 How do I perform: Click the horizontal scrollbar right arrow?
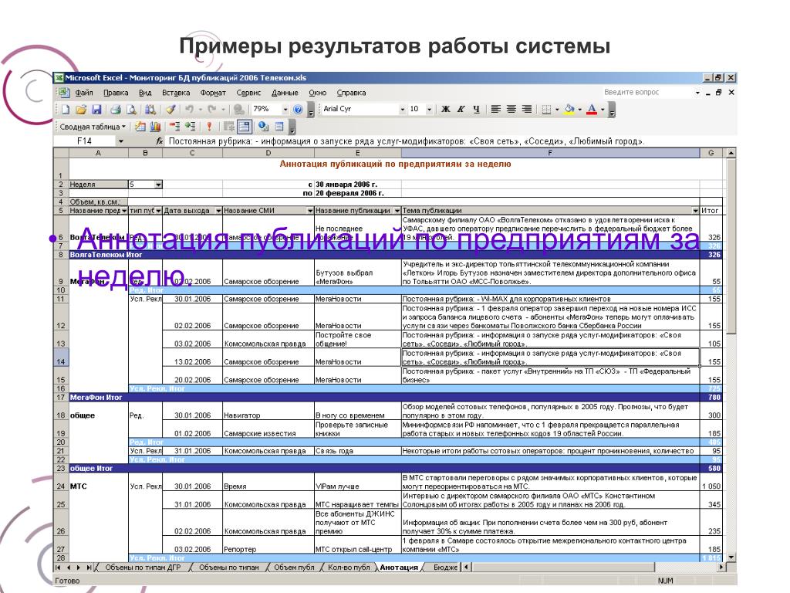coord(722,568)
